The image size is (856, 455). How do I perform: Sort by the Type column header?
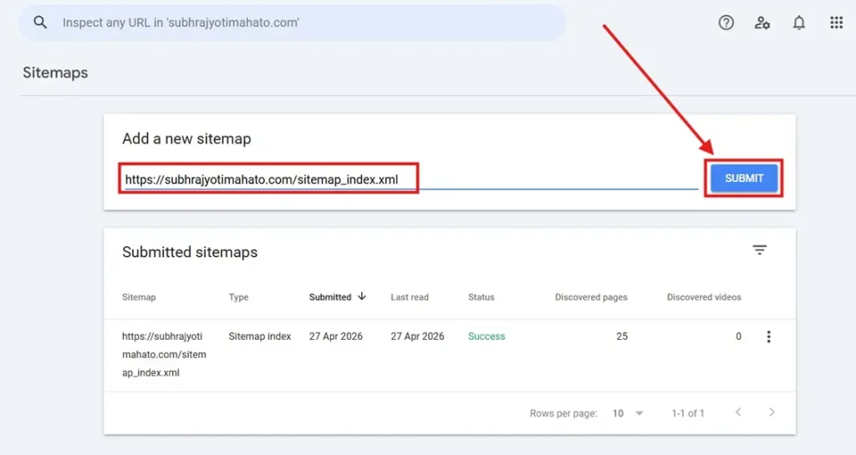click(238, 297)
